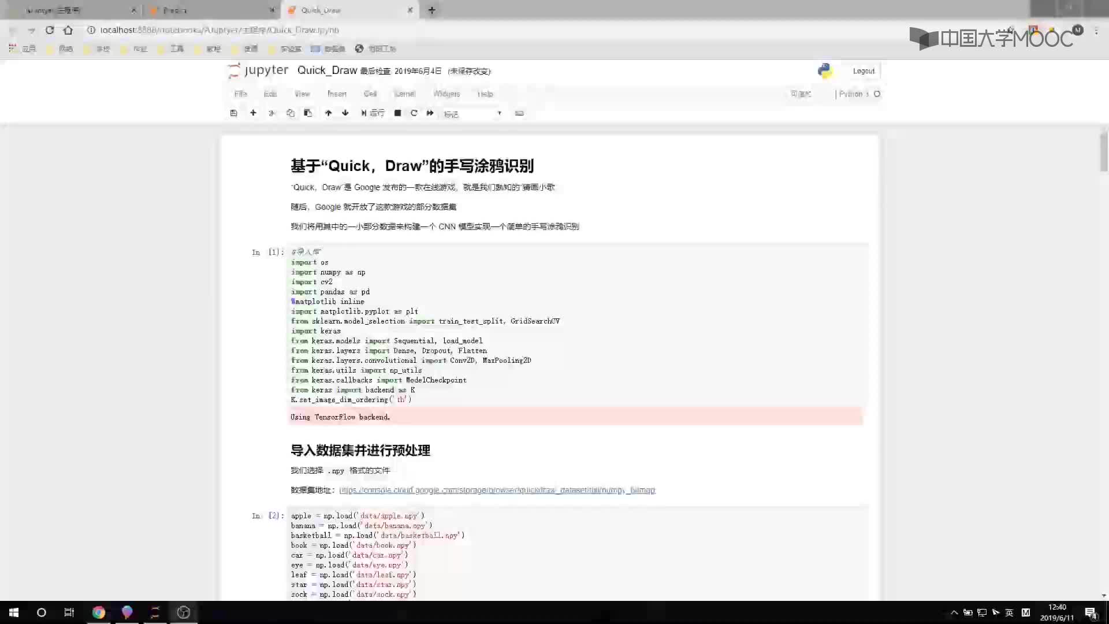Screen dimensions: 1109x624
Task: Open the Jupyter app on the taskbar
Action: coord(155,612)
